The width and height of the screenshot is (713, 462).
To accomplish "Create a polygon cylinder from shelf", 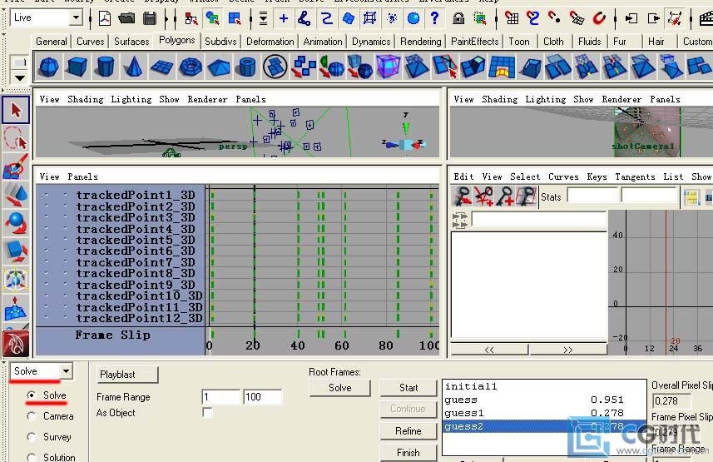I will coord(105,67).
